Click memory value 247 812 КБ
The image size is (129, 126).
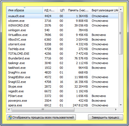pyautogui.click(x=80, y=105)
